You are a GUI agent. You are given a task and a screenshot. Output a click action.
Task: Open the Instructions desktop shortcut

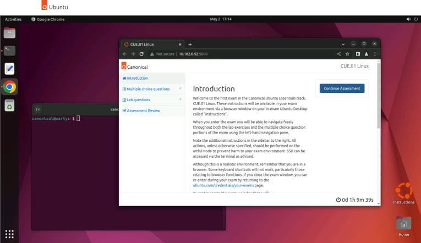pos(403,194)
